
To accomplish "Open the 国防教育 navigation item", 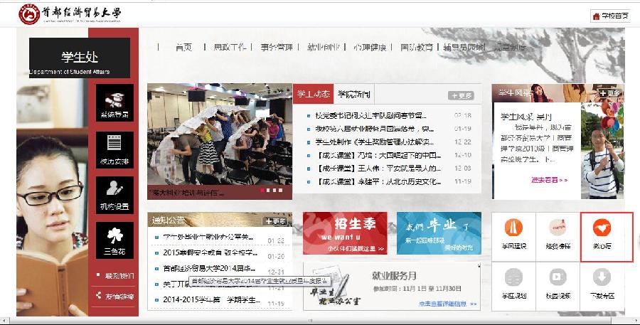I will 416,48.
